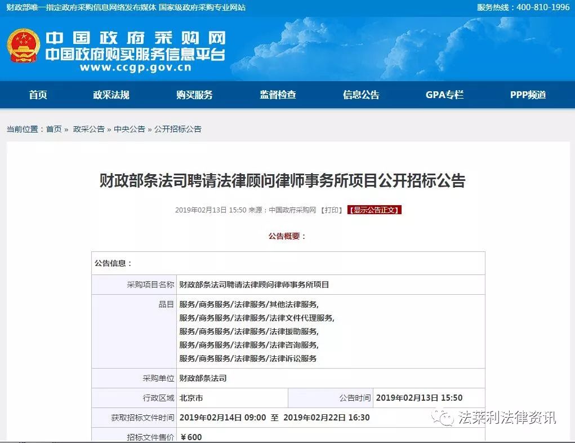The width and height of the screenshot is (575, 443).
Task: Click the announcement headline 财政部条法司聘请法律顾问律师事务所项目公开招标公告
Action: pyautogui.click(x=282, y=180)
